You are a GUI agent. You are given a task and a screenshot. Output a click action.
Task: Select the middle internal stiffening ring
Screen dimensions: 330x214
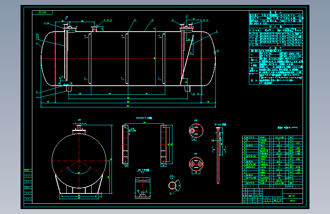pyautogui.click(x=127, y=59)
